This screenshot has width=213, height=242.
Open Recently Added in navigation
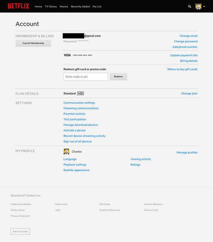pos(80,6)
